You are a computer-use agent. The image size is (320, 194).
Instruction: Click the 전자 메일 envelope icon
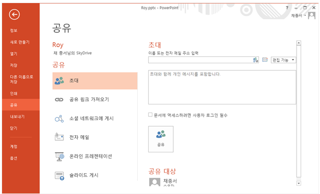coord(59,137)
